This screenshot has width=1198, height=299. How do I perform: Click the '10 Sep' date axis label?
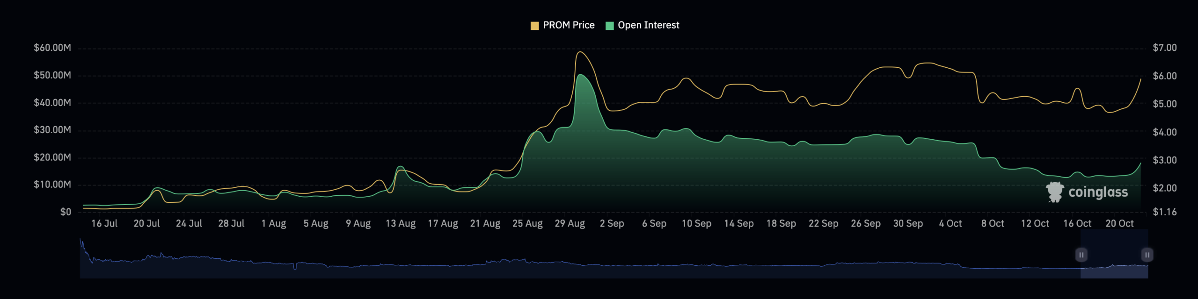[696, 224]
